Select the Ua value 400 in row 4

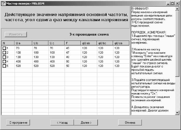(x=18, y=61)
